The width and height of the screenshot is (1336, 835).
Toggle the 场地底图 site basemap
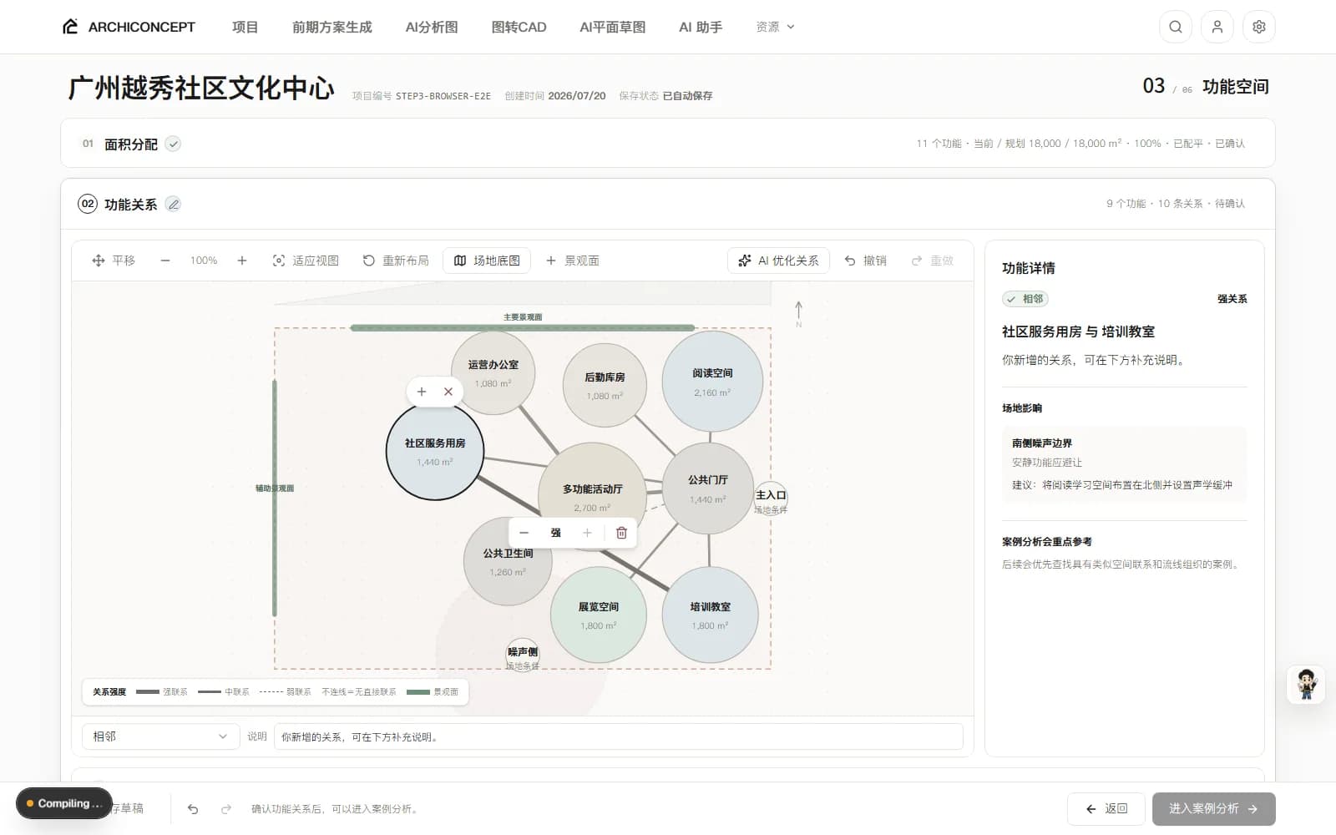click(x=487, y=261)
